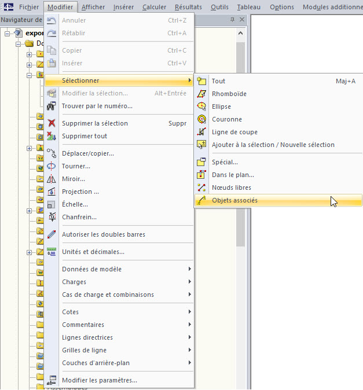
Task: Click the application logo icon in menu bar
Action: (9, 7)
